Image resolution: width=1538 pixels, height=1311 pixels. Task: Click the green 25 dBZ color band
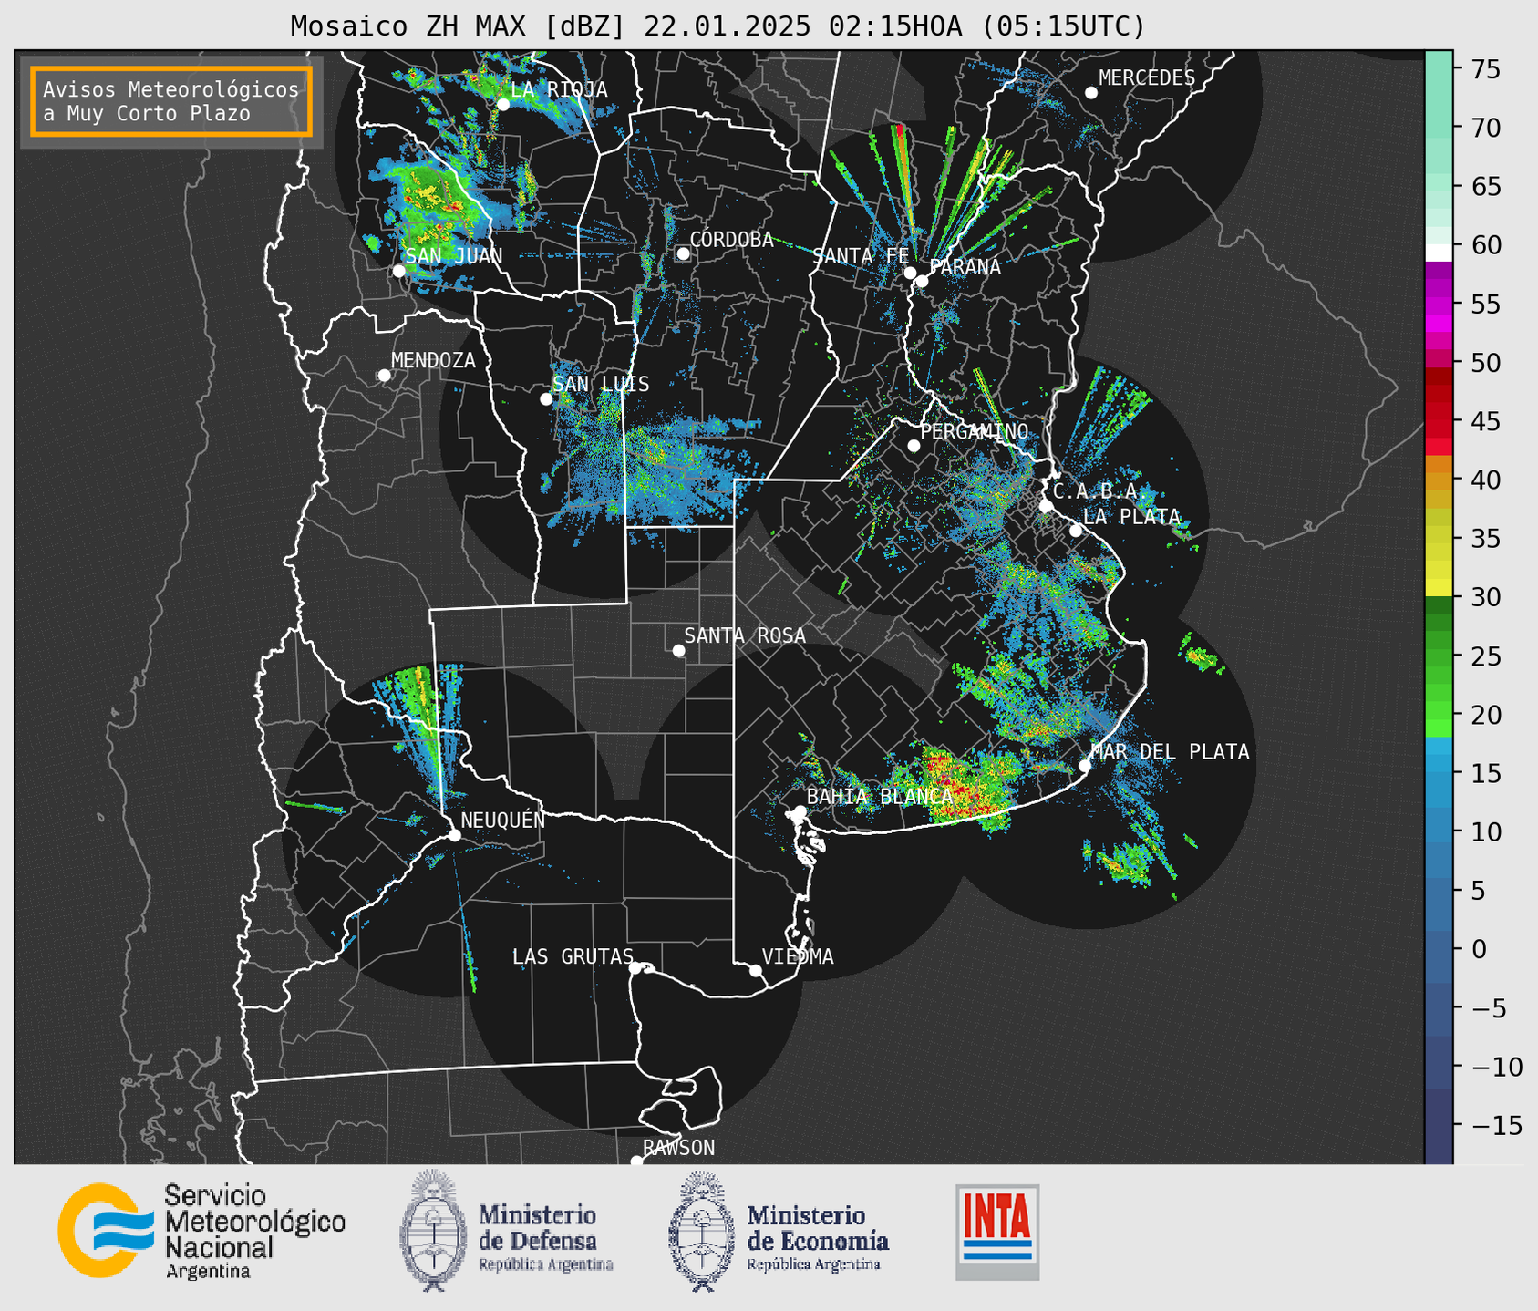coord(1439,656)
